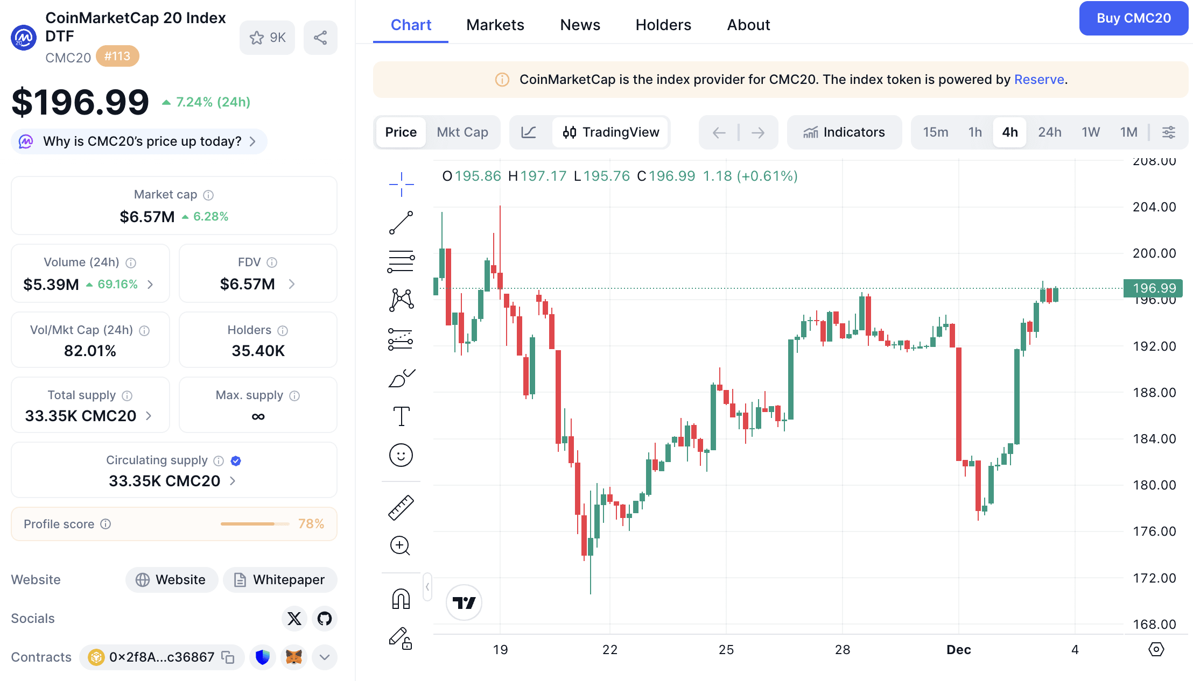1193x681 pixels.
Task: Click the share icon button
Action: 320,38
